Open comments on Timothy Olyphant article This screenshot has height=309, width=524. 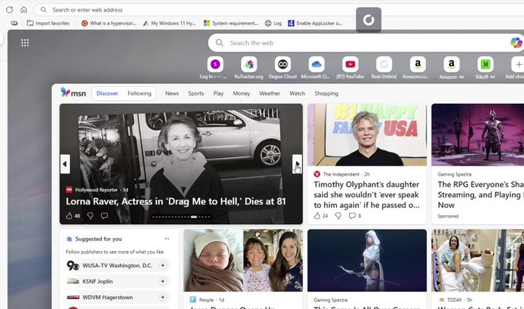pyautogui.click(x=355, y=216)
